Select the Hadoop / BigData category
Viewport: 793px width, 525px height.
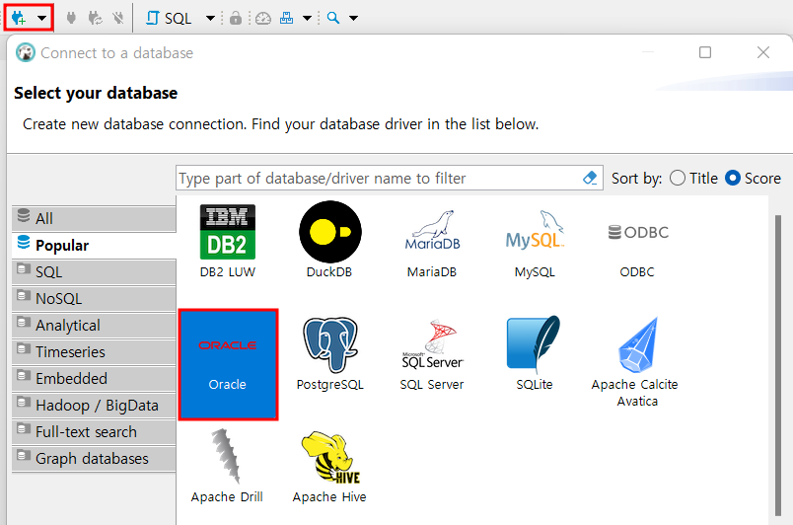[x=94, y=406]
